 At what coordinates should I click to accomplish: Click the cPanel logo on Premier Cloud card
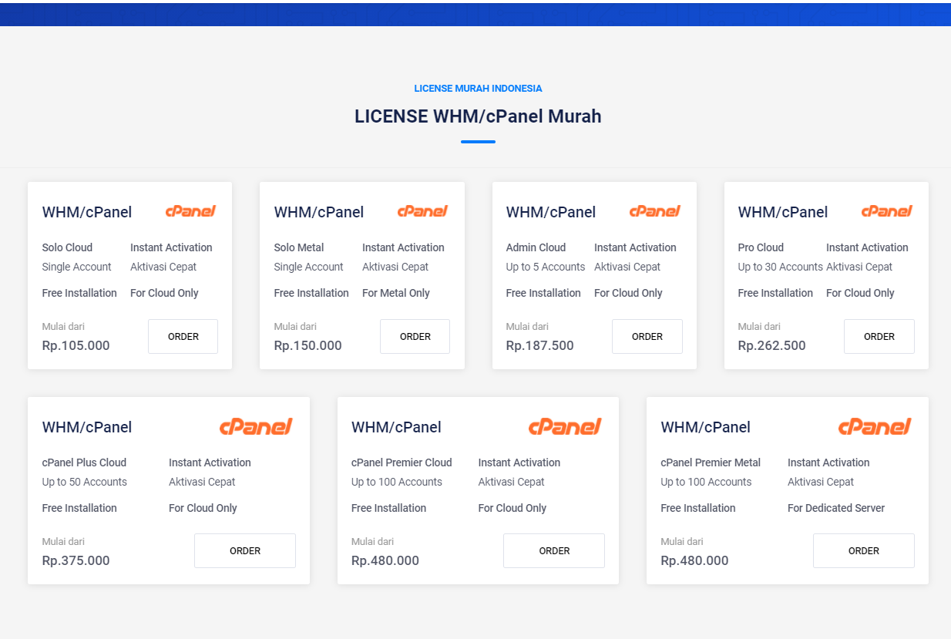point(565,426)
